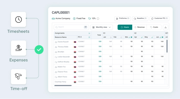Click the country flag next to Dianne Russell
Screen dimensions: 180x99
pos(75,42)
